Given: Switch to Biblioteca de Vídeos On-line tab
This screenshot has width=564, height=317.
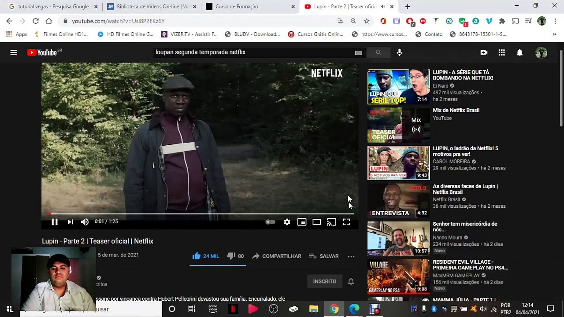Looking at the screenshot, I should (x=151, y=7).
